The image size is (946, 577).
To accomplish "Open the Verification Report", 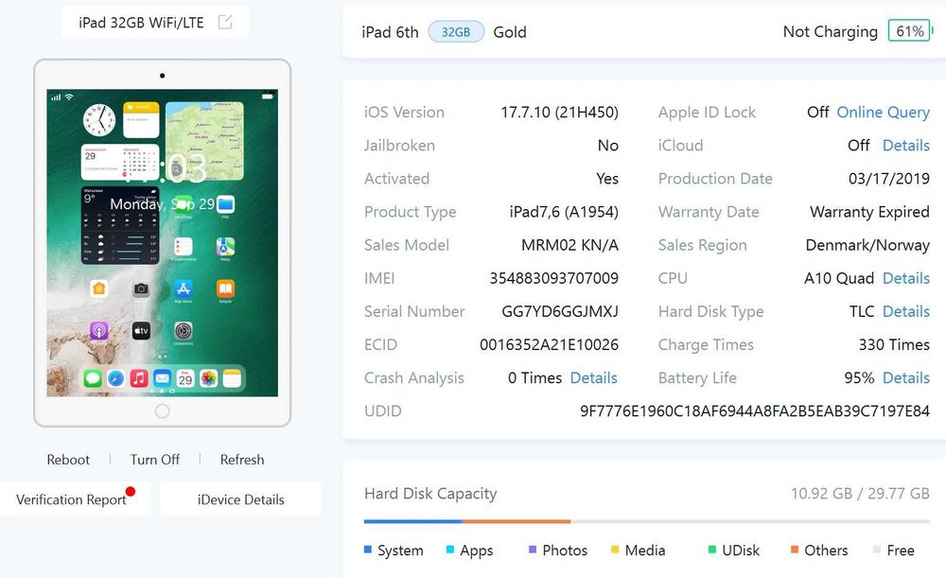I will pyautogui.click(x=71, y=499).
